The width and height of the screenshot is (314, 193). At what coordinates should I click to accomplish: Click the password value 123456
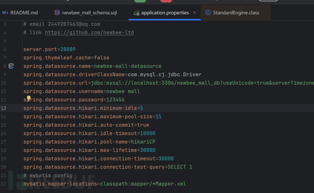[116, 100]
